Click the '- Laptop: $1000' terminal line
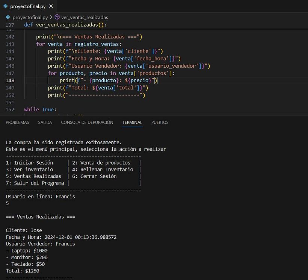This screenshot has width=308, height=280. 27,251
